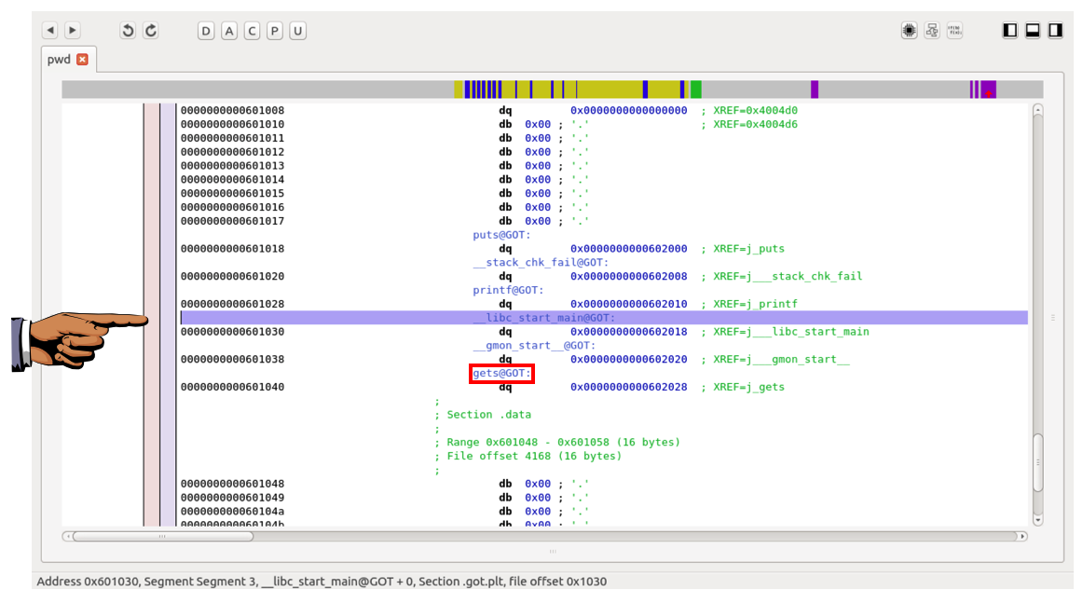
Task: Click address 000000000060104a
Action: pos(233,512)
